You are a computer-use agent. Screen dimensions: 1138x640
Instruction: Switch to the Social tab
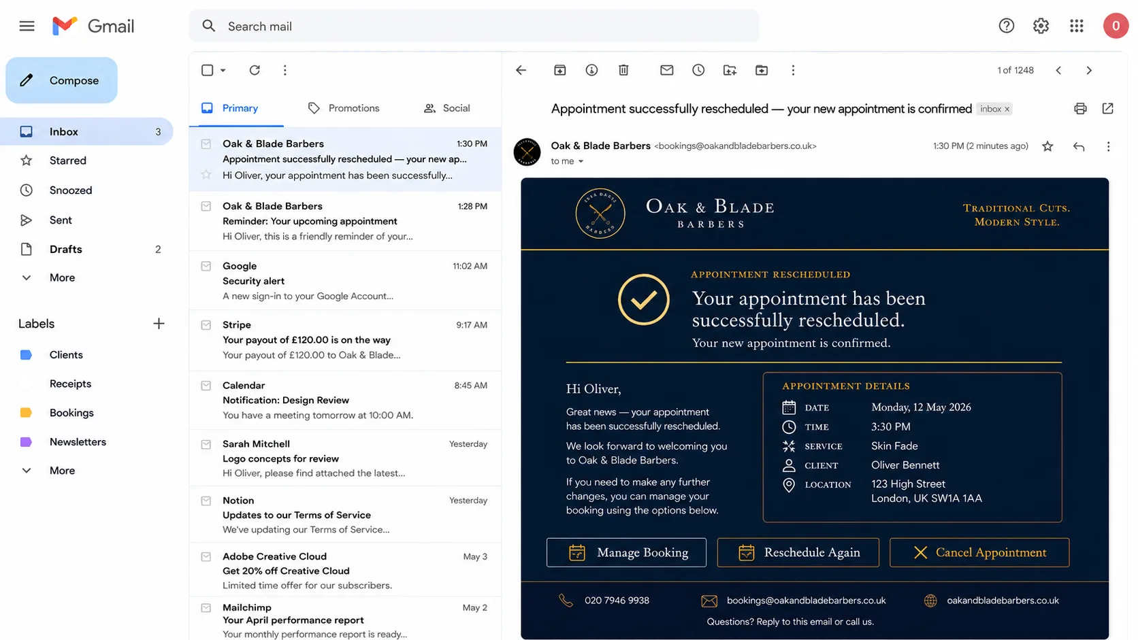[447, 108]
